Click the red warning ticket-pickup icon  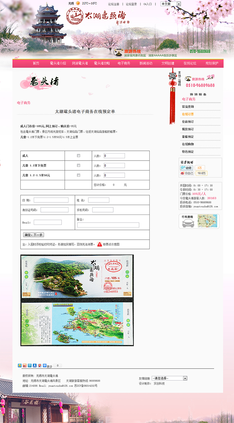(x=100, y=244)
